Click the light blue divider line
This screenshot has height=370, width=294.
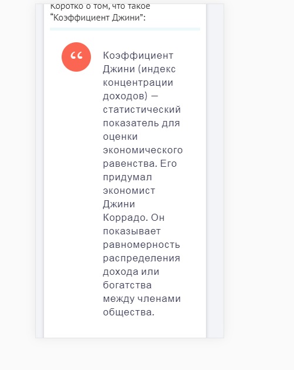point(125,29)
